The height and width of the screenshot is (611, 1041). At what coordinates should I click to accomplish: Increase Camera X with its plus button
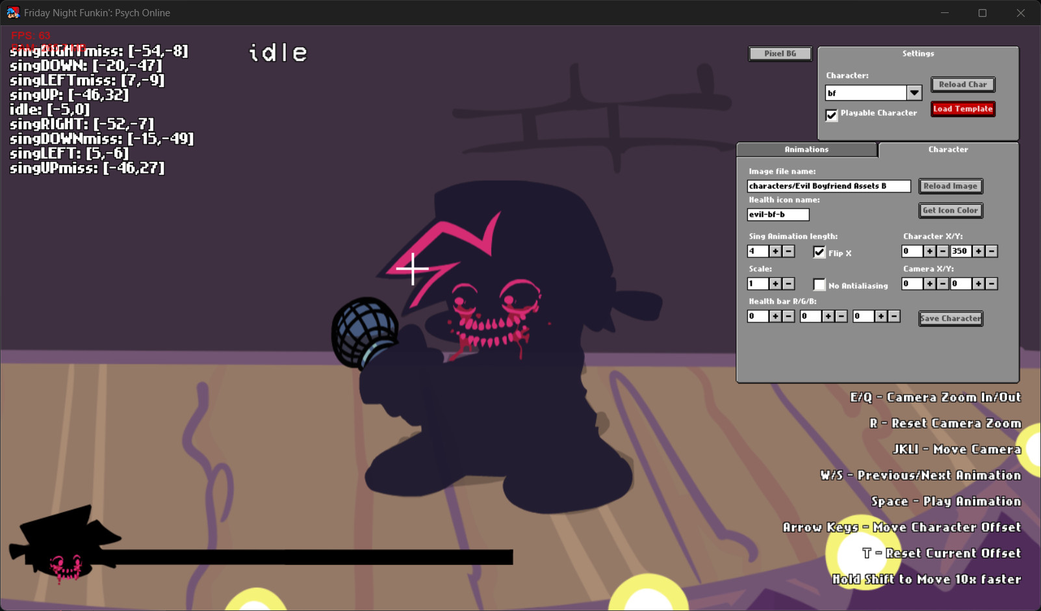pyautogui.click(x=930, y=283)
